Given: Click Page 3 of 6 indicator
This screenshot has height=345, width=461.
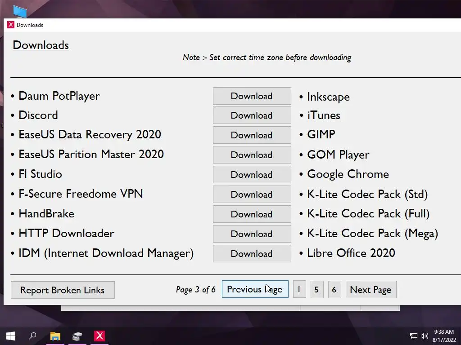Looking at the screenshot, I should [x=195, y=290].
